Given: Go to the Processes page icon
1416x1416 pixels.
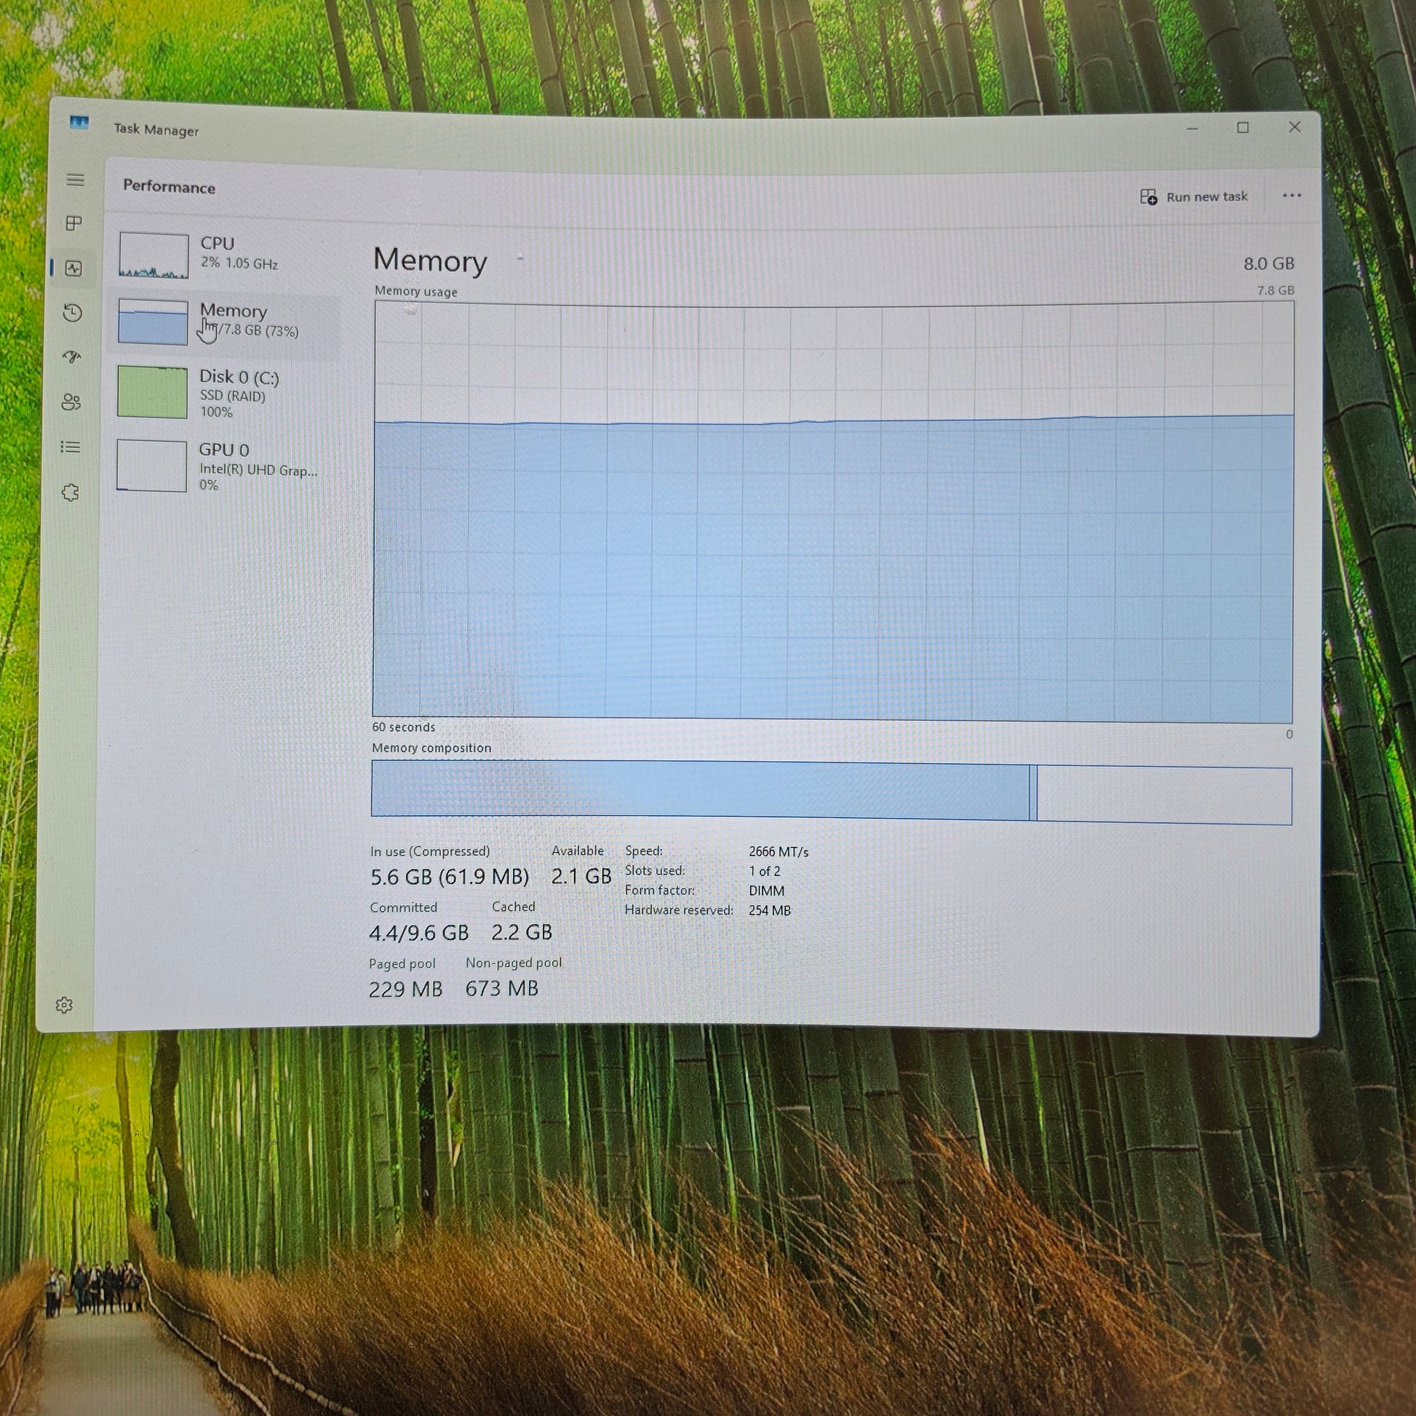Looking at the screenshot, I should click(74, 223).
